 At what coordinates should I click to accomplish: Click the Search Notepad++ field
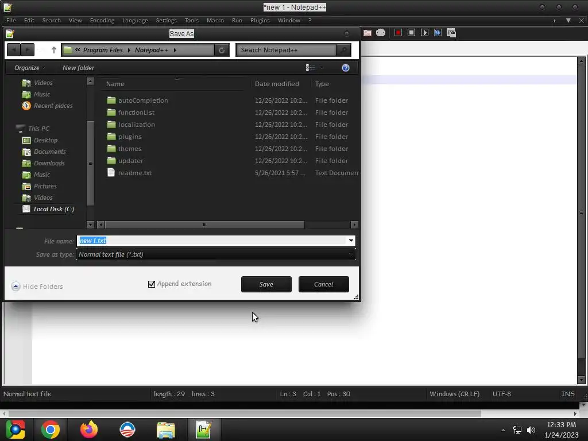286,50
